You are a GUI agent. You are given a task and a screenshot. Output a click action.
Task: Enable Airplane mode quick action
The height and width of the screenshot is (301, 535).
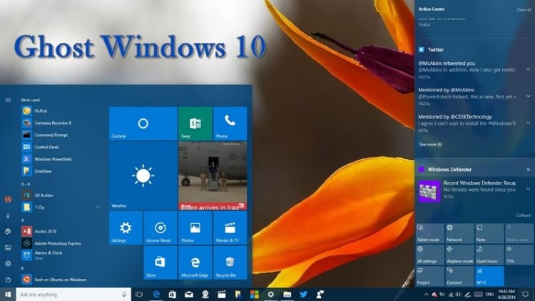[459, 254]
